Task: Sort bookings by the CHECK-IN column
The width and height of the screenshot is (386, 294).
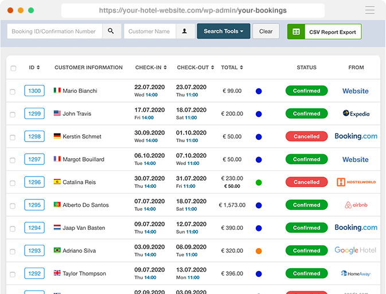Action: click(151, 68)
